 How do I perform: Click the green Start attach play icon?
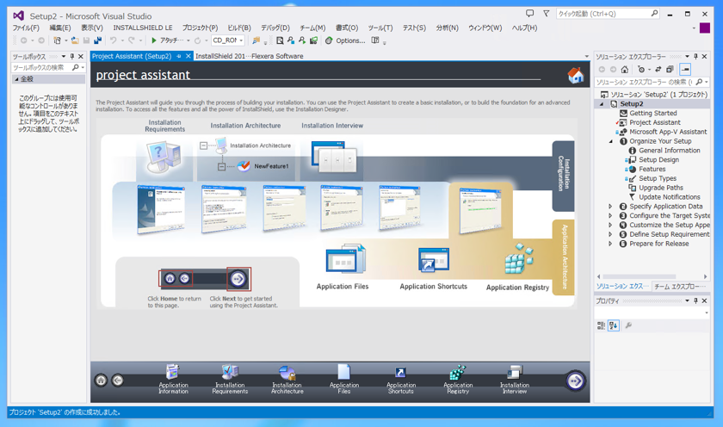click(154, 40)
